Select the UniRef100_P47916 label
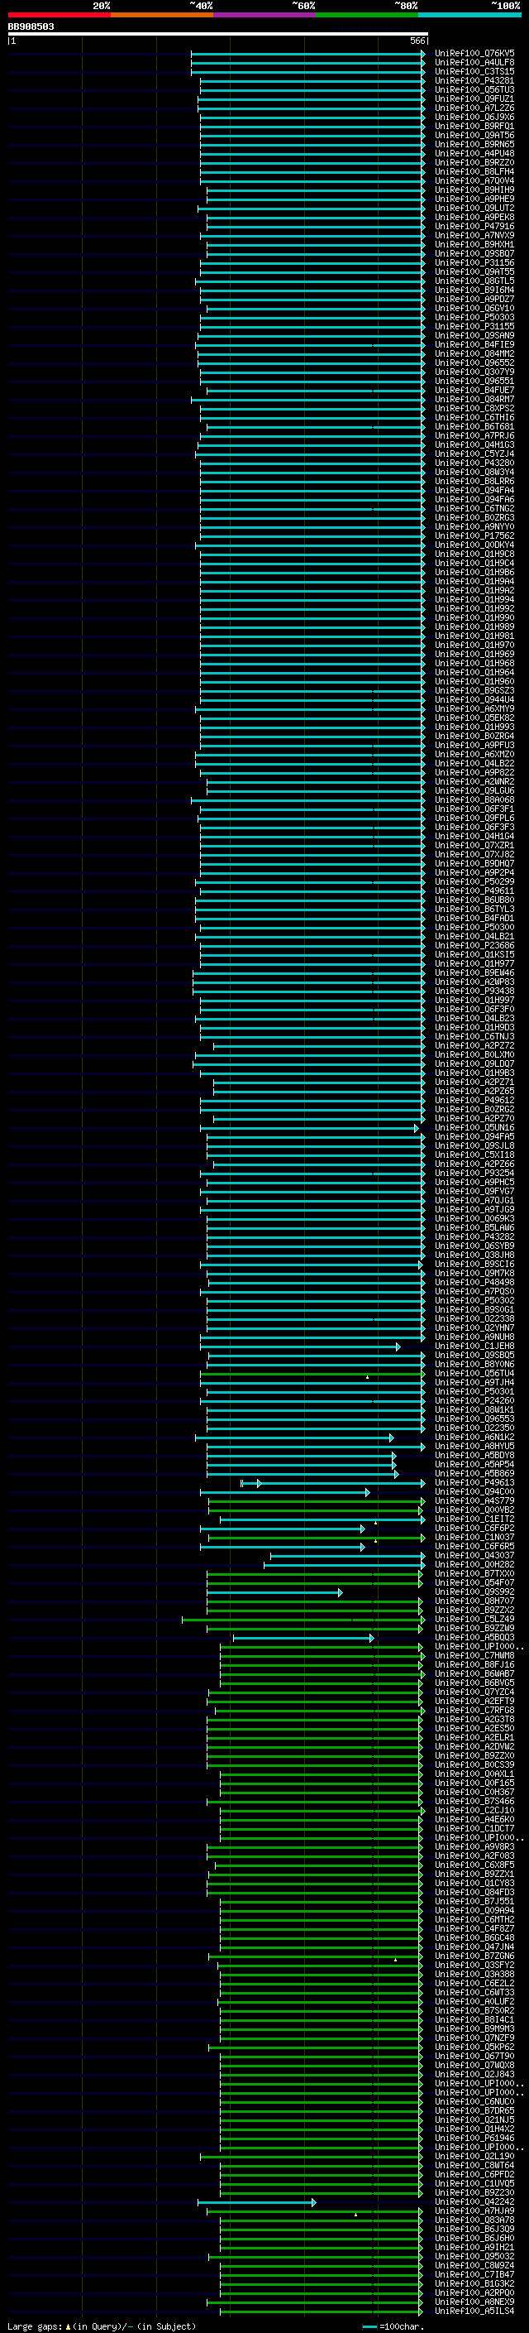The height and width of the screenshot is (2333, 529). (x=474, y=227)
